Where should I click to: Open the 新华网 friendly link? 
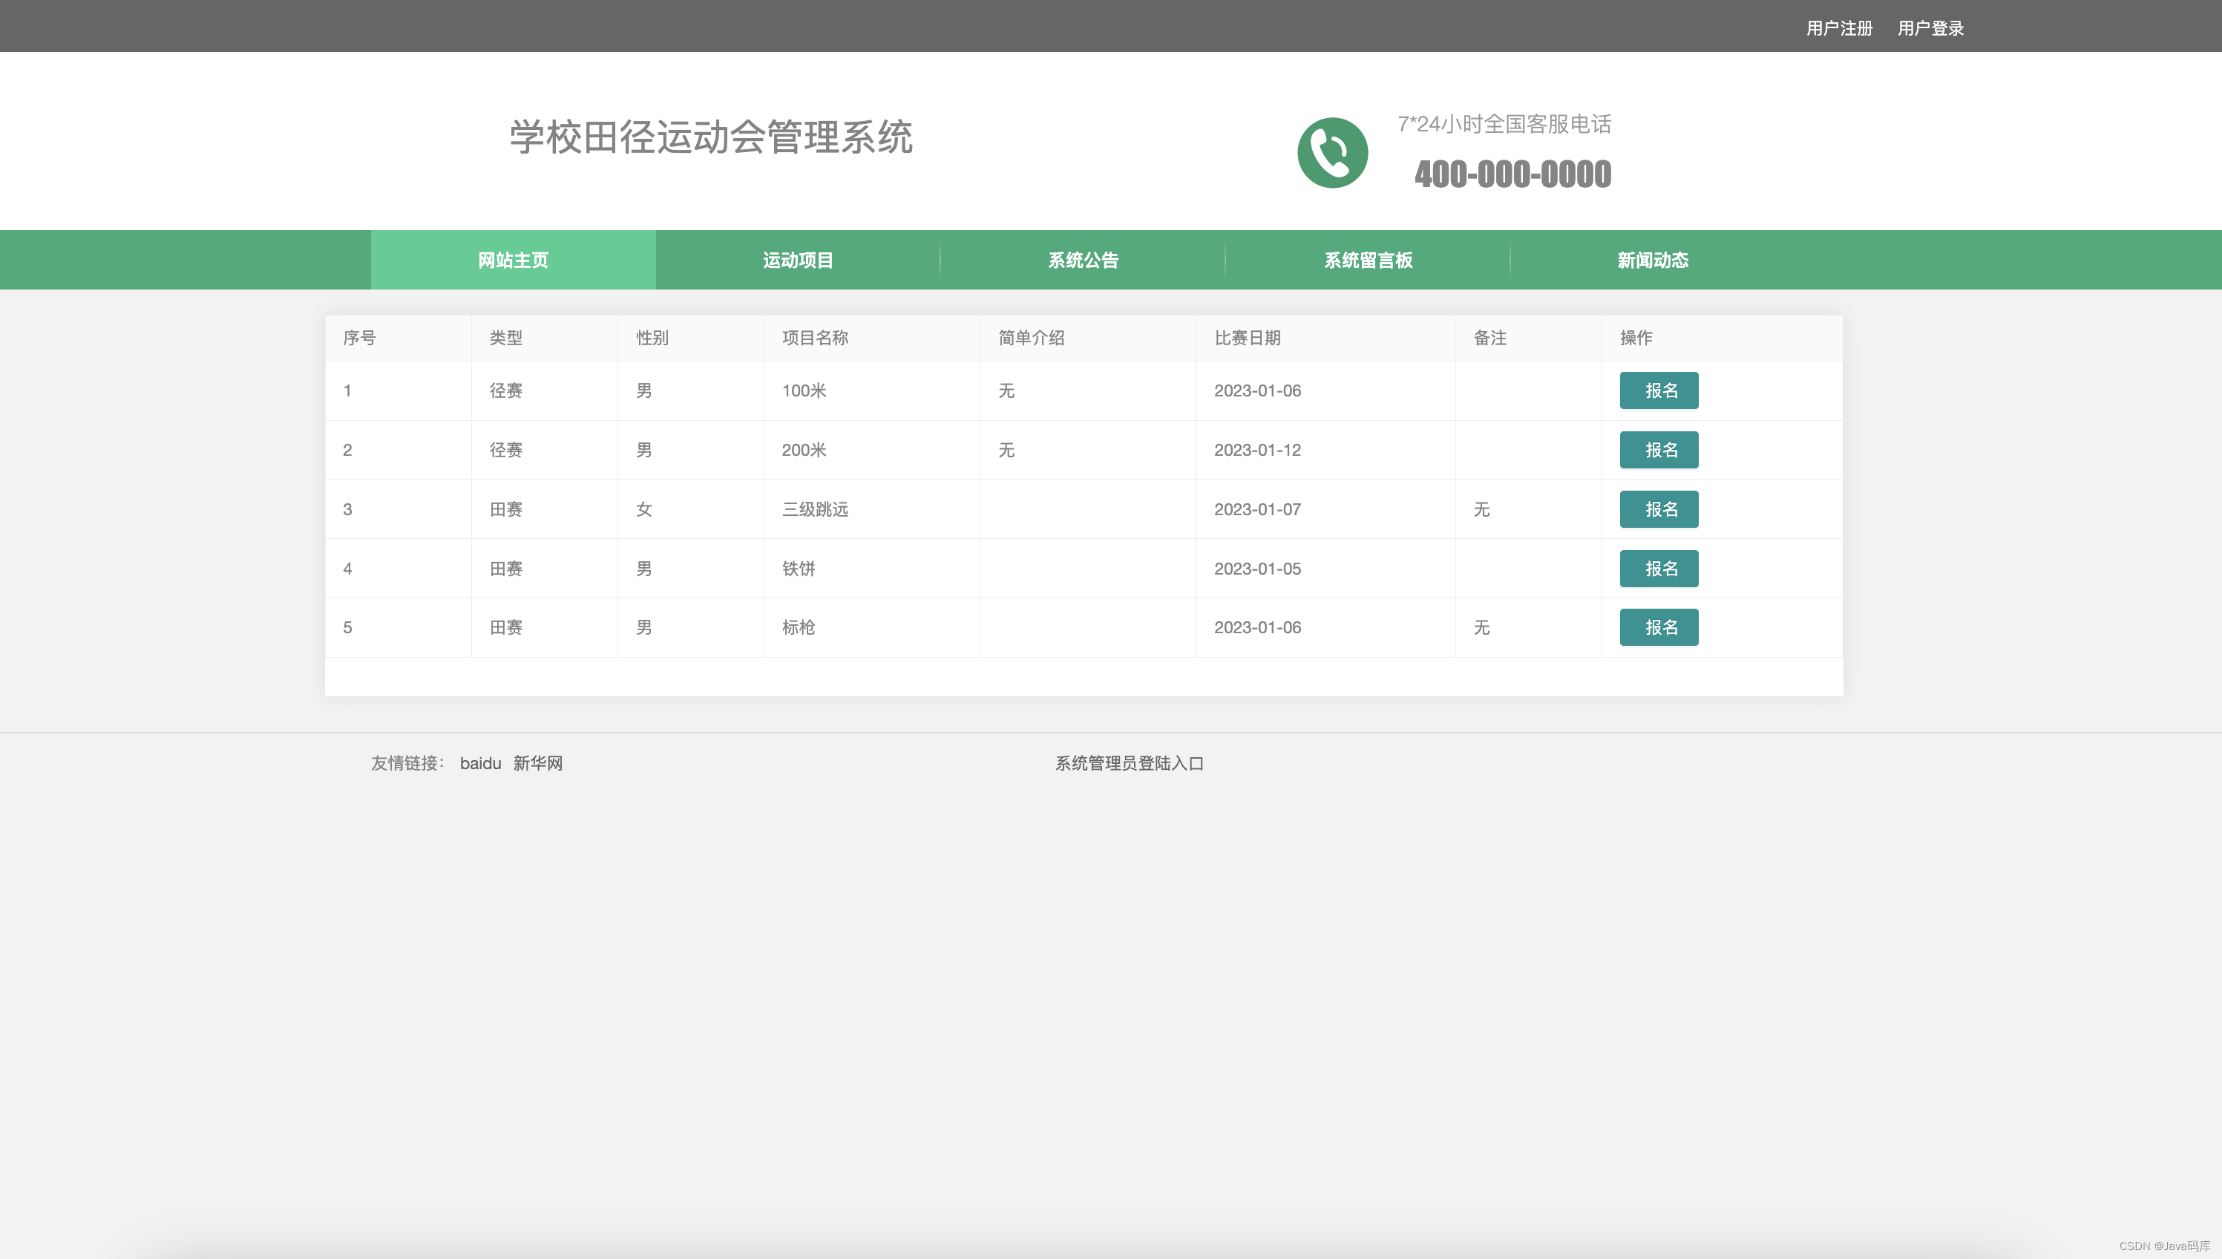pyautogui.click(x=537, y=762)
